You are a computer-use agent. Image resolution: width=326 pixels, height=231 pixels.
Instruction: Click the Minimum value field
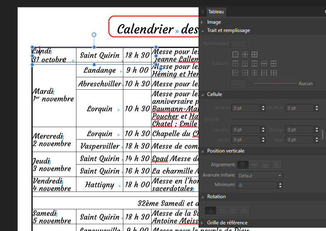click(x=257, y=185)
